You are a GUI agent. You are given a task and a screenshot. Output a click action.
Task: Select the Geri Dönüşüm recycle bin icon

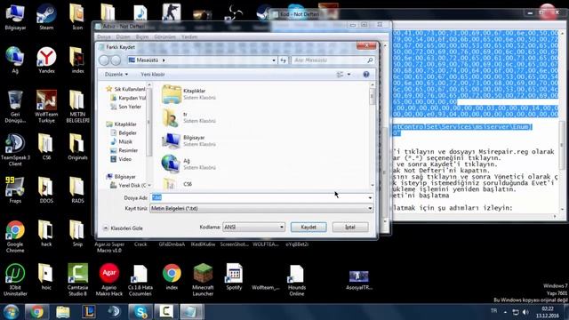[x=15, y=107]
